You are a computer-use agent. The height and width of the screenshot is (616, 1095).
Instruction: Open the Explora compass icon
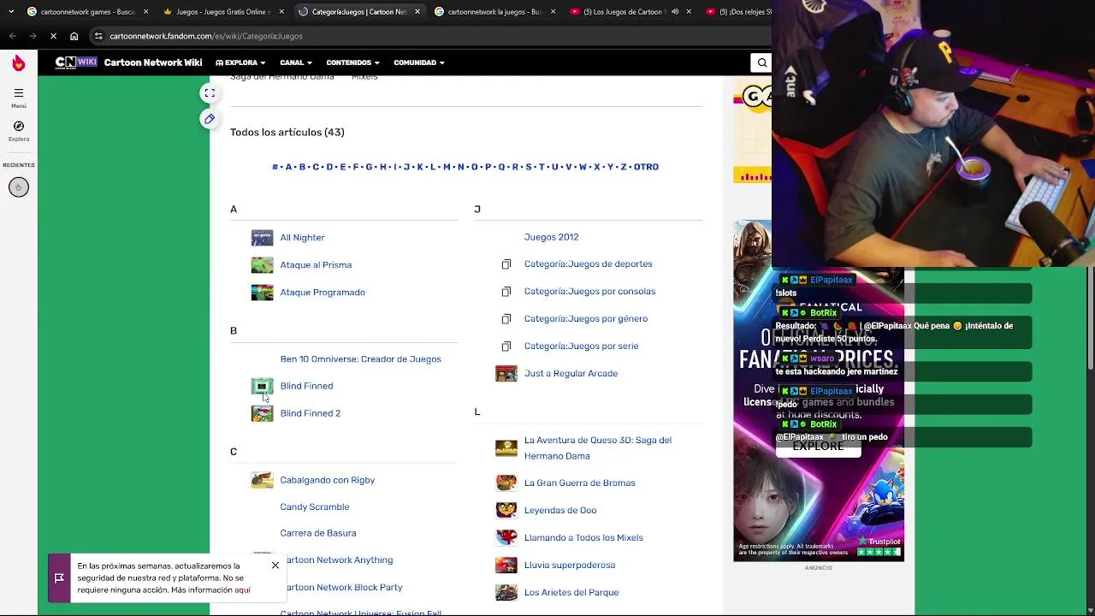click(18, 126)
